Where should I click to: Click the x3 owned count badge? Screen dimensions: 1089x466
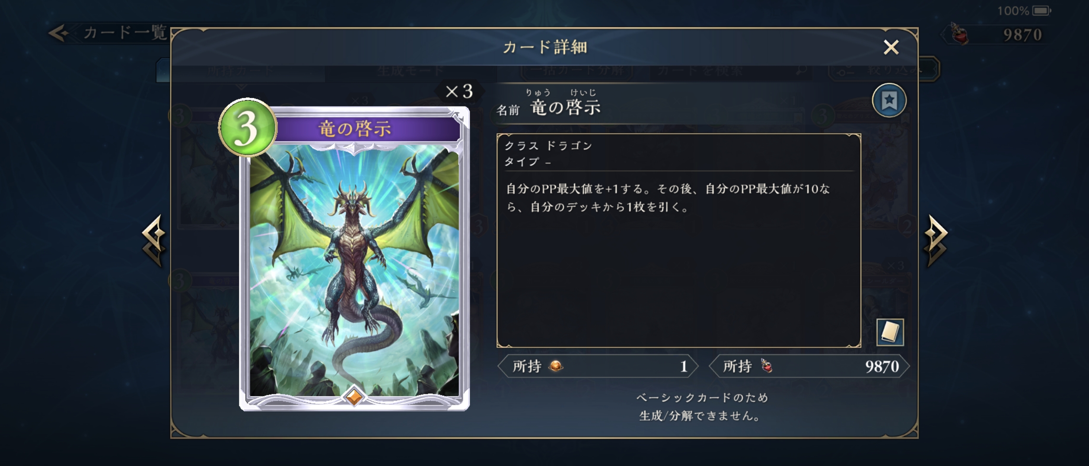[x=459, y=91]
